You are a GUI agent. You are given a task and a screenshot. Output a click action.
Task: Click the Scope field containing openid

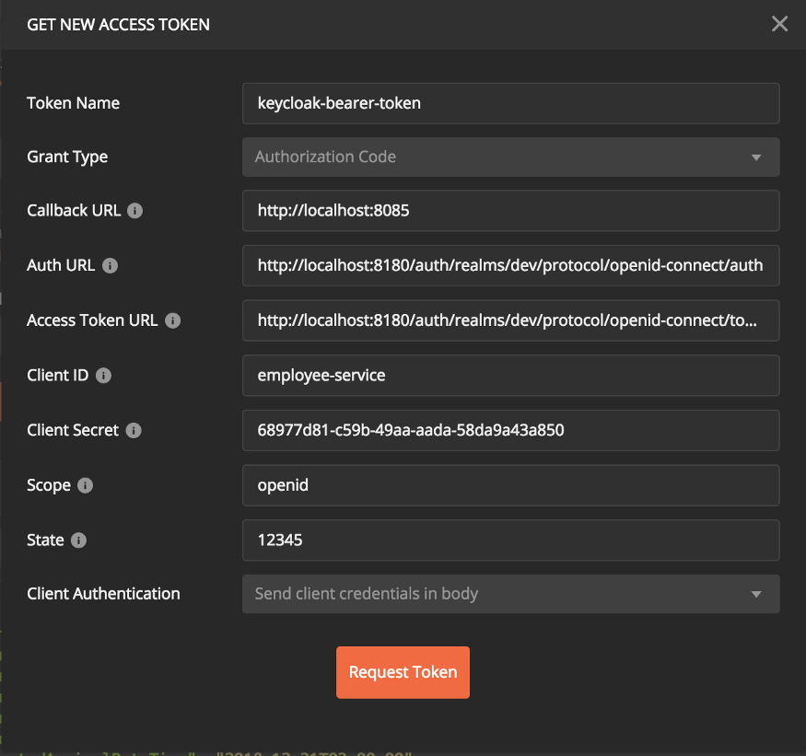(x=509, y=485)
